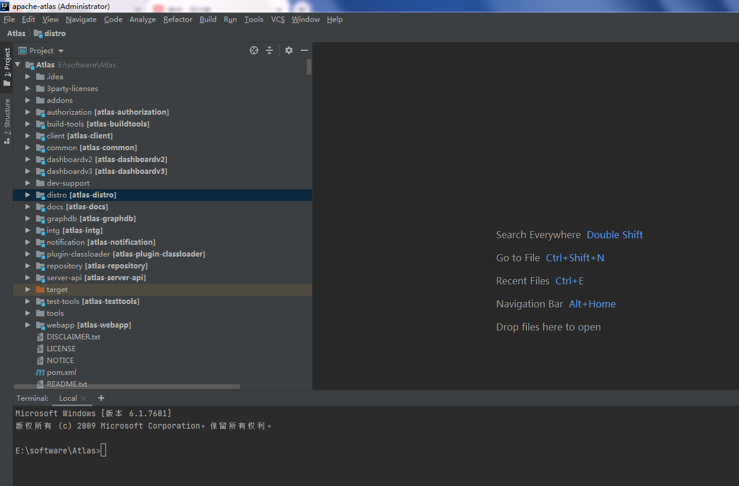Open the Tools menu
The height and width of the screenshot is (486, 739).
coord(253,20)
